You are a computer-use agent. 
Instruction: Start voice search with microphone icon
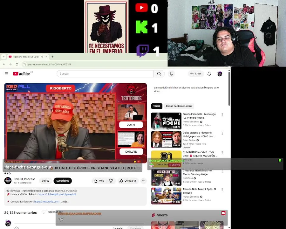coord(171,74)
